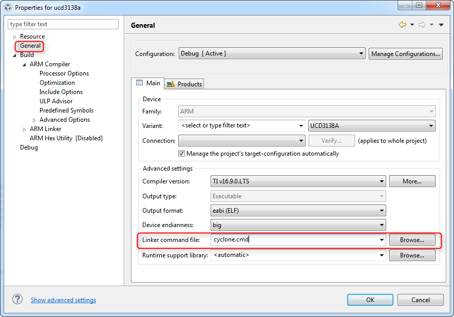Click the help question mark icon
The height and width of the screenshot is (317, 454).
(x=17, y=300)
